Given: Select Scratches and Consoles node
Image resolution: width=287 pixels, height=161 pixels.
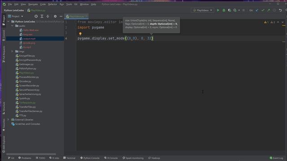Looking at the screenshot, I should [27, 124].
